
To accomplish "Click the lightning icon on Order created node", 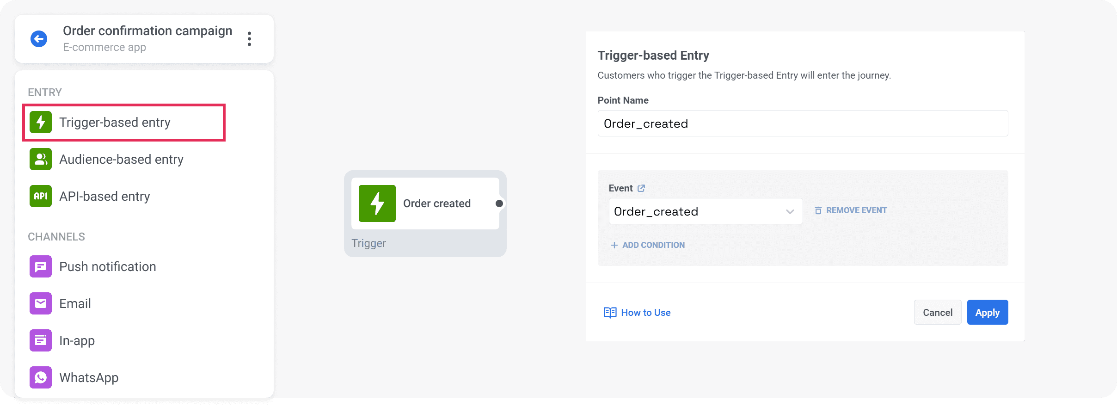I will coord(377,203).
